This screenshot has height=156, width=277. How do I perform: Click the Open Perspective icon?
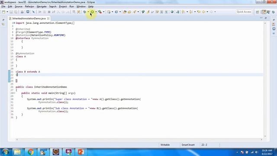click(x=258, y=12)
